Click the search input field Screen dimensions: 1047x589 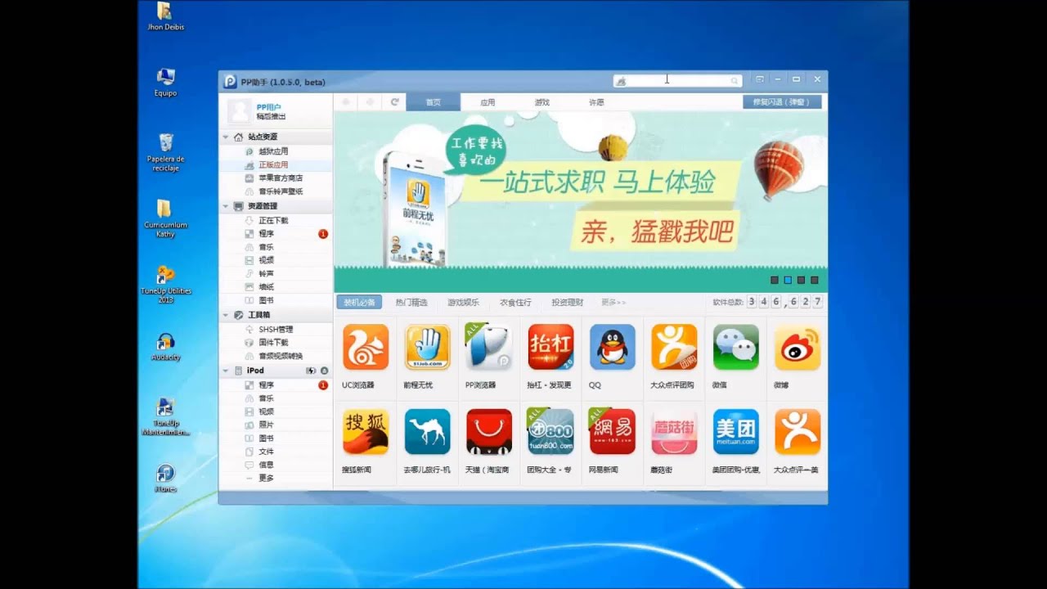pos(677,80)
